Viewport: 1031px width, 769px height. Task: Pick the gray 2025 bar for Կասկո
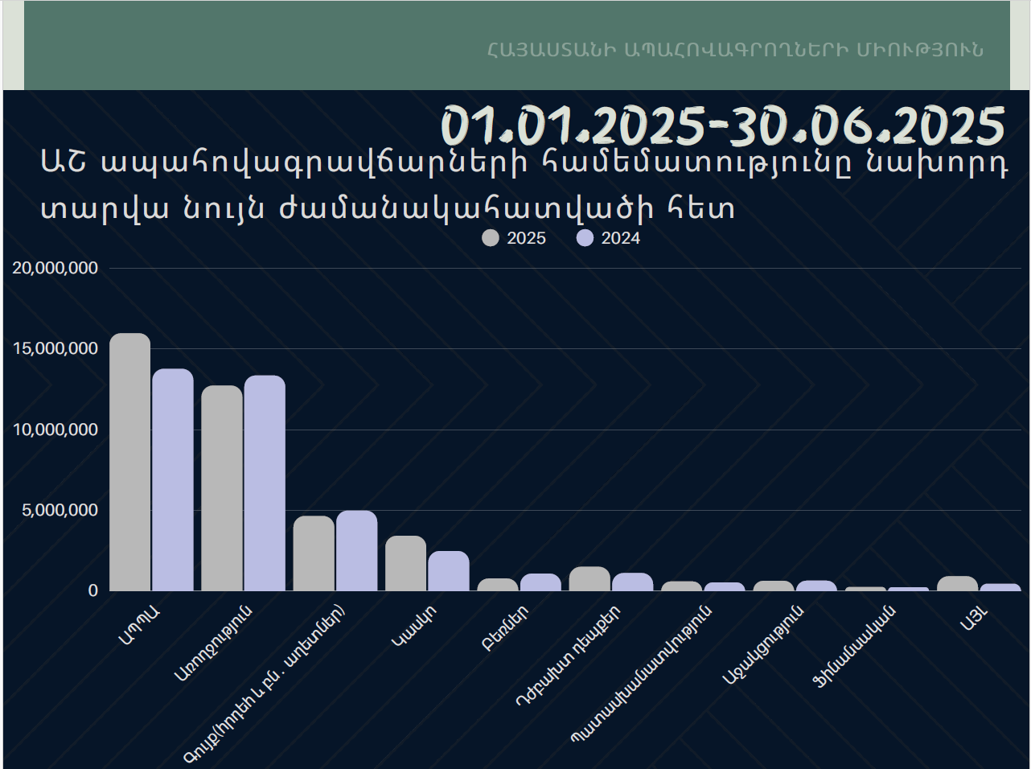405,563
